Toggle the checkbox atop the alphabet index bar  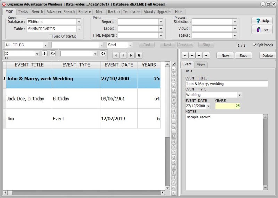[x=174, y=64]
